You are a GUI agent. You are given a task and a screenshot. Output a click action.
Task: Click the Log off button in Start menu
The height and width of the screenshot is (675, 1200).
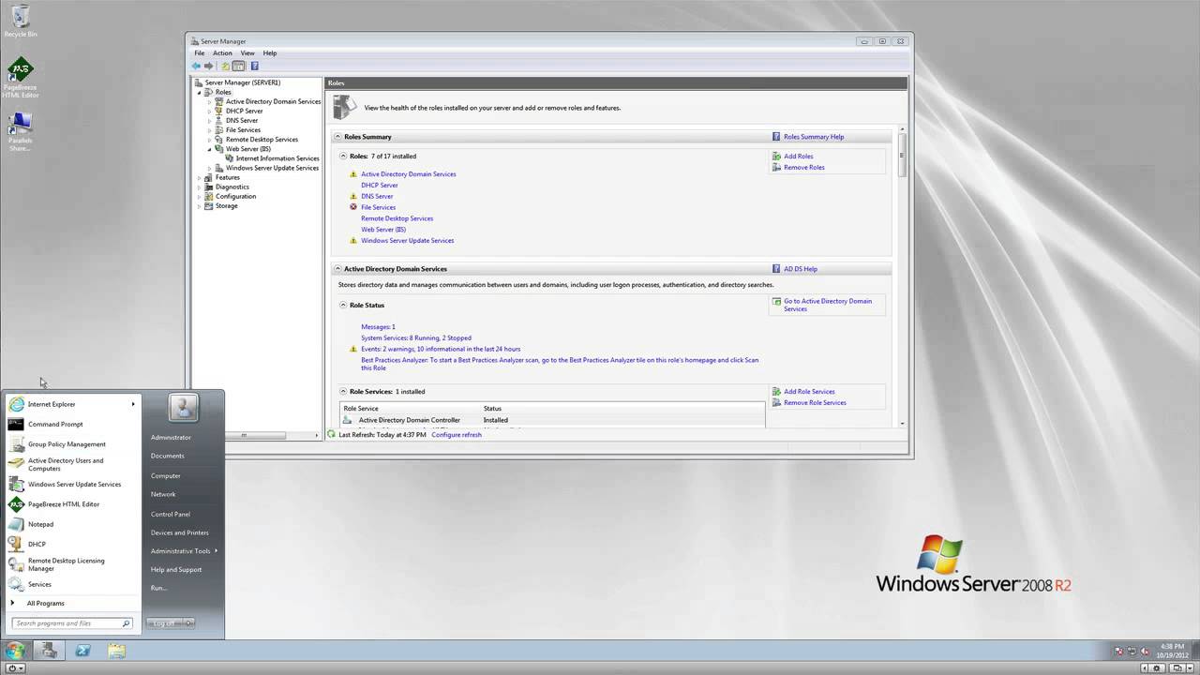click(163, 622)
